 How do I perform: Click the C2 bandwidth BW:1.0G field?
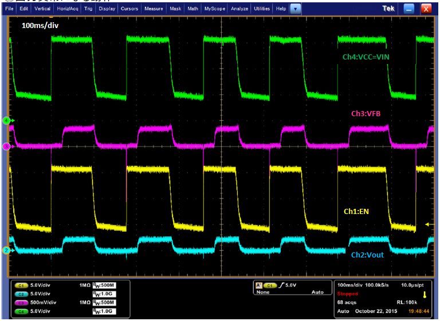[x=104, y=294]
